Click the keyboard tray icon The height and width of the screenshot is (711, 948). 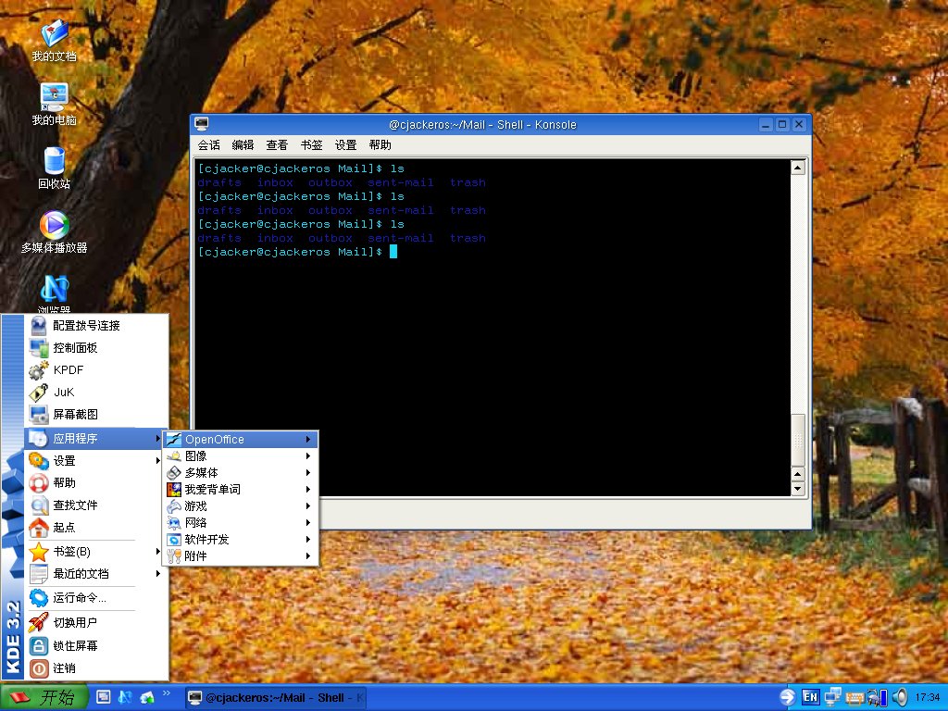point(854,698)
